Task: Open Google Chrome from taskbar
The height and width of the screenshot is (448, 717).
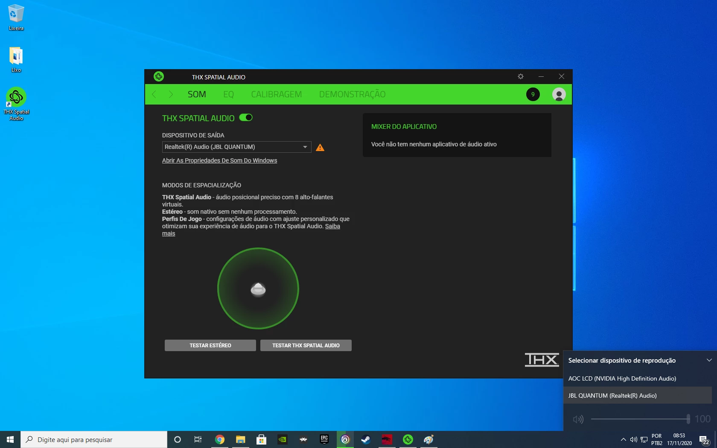Action: [x=220, y=439]
